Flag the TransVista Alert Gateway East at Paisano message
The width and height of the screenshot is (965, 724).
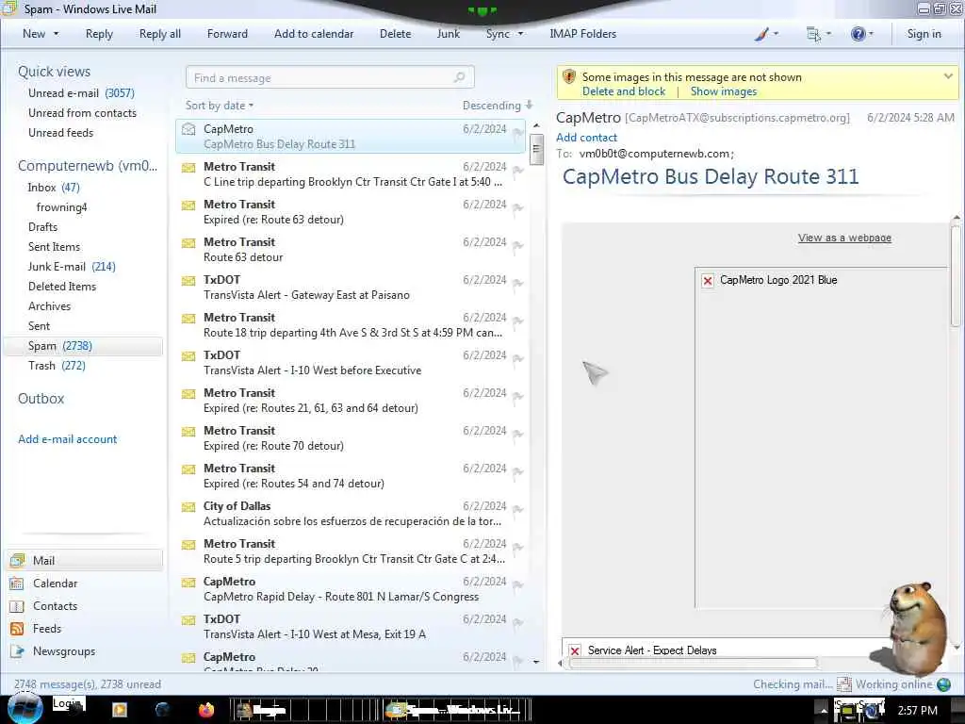pyautogui.click(x=517, y=283)
